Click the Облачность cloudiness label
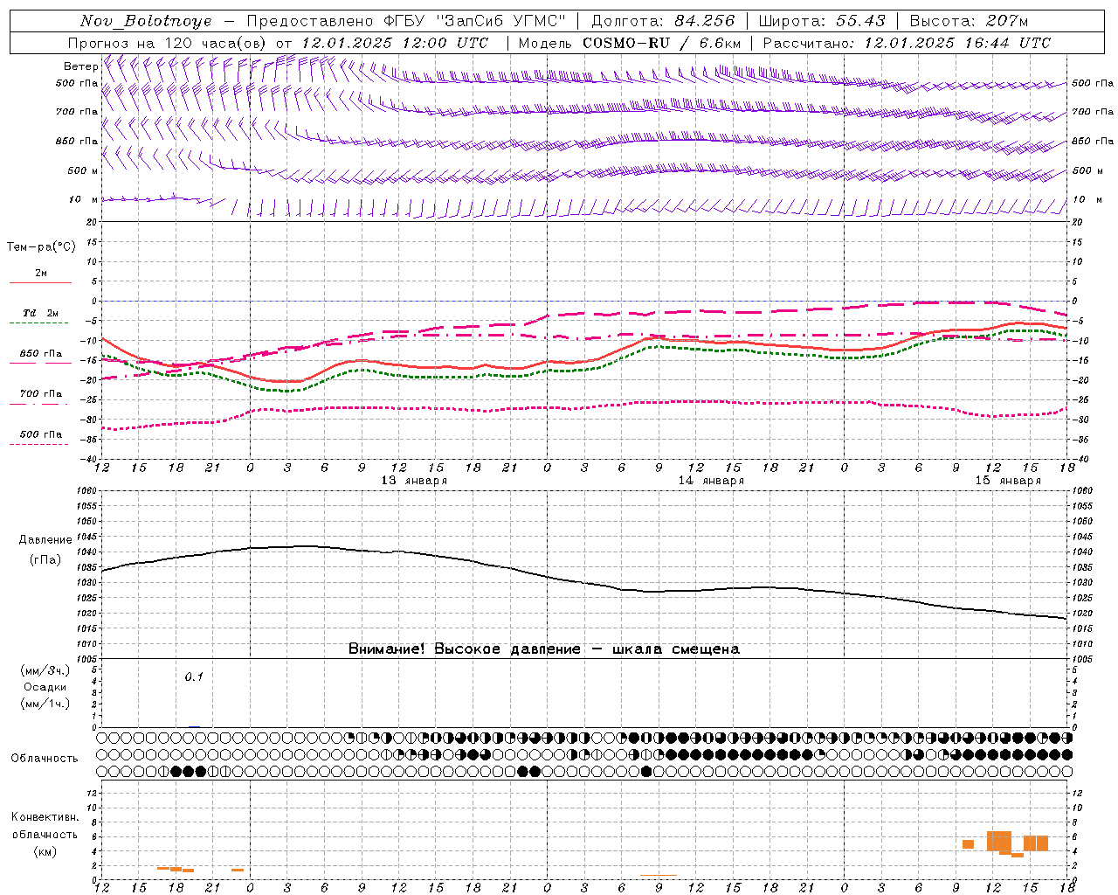Image resolution: width=1118 pixels, height=895 pixels. [x=45, y=758]
